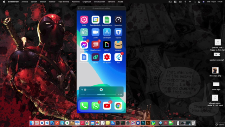Open the B612 camera app

pos(84,32)
